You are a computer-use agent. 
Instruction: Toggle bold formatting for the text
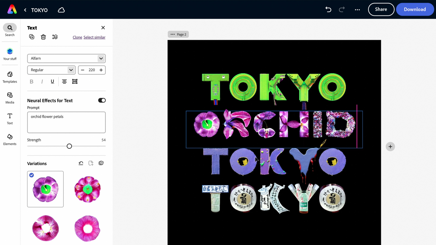click(x=31, y=81)
